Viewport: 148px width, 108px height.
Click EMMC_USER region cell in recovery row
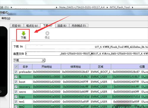click(x=101, y=87)
